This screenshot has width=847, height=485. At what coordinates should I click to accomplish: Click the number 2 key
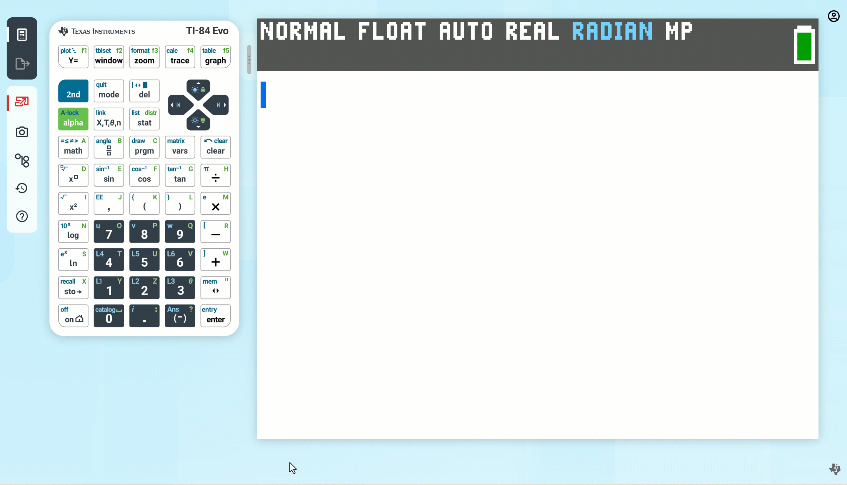(144, 287)
